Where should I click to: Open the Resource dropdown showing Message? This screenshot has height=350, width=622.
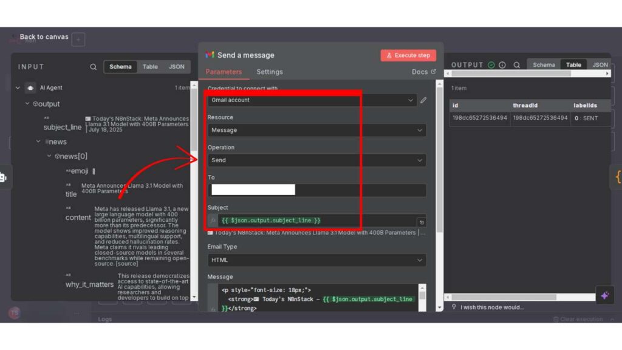pos(316,130)
